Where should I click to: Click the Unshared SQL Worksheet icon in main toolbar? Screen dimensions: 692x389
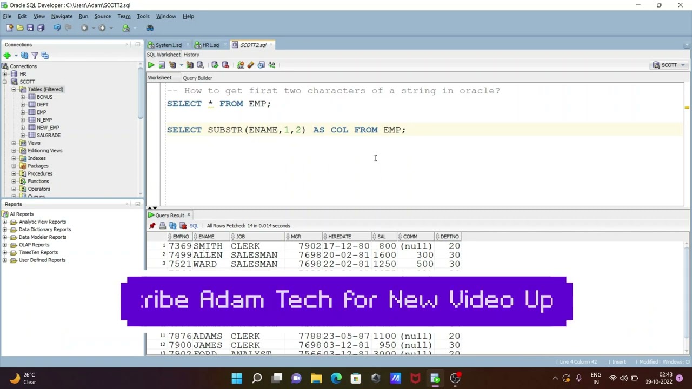[126, 28]
